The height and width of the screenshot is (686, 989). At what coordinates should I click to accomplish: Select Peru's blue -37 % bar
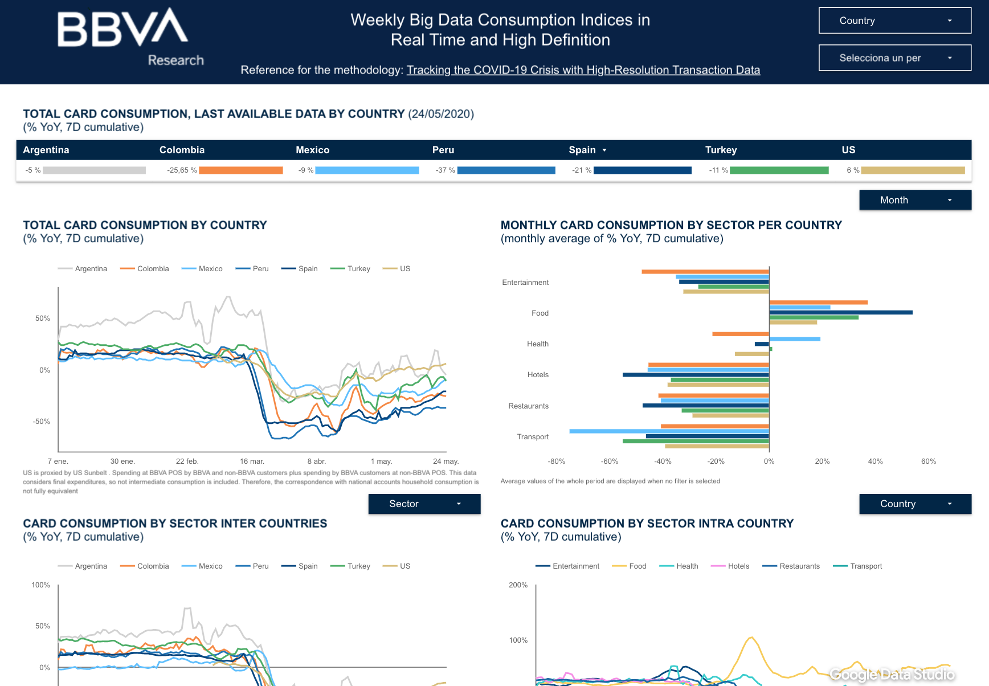click(x=506, y=170)
